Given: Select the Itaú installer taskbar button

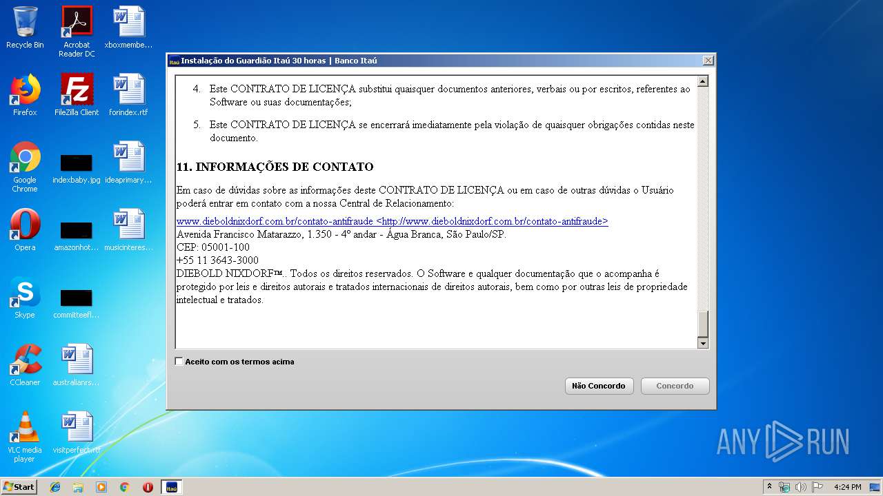Looking at the screenshot, I should (171, 487).
